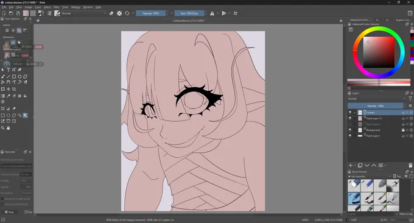Viewport: 414px width, 223px height.
Task: Open layer filter funnel menu
Action: [x=410, y=99]
